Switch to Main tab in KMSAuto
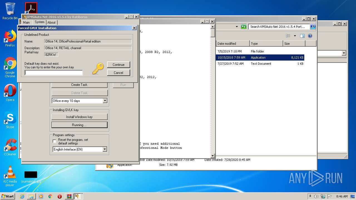 (x=26, y=22)
